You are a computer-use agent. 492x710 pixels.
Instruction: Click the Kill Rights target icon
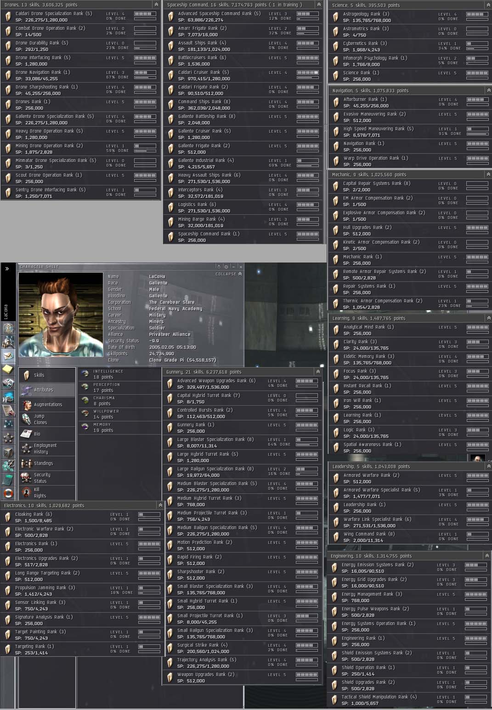pos(27,492)
